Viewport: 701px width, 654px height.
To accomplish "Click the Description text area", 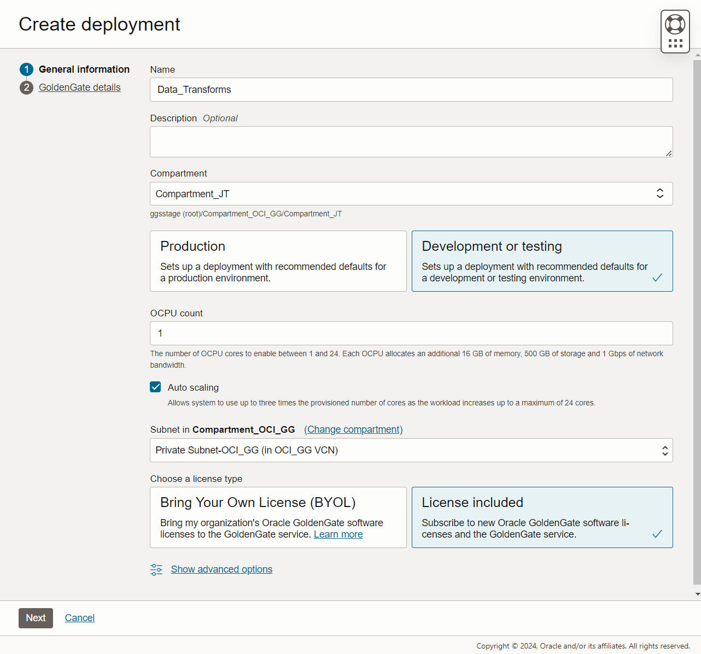I will point(411,142).
